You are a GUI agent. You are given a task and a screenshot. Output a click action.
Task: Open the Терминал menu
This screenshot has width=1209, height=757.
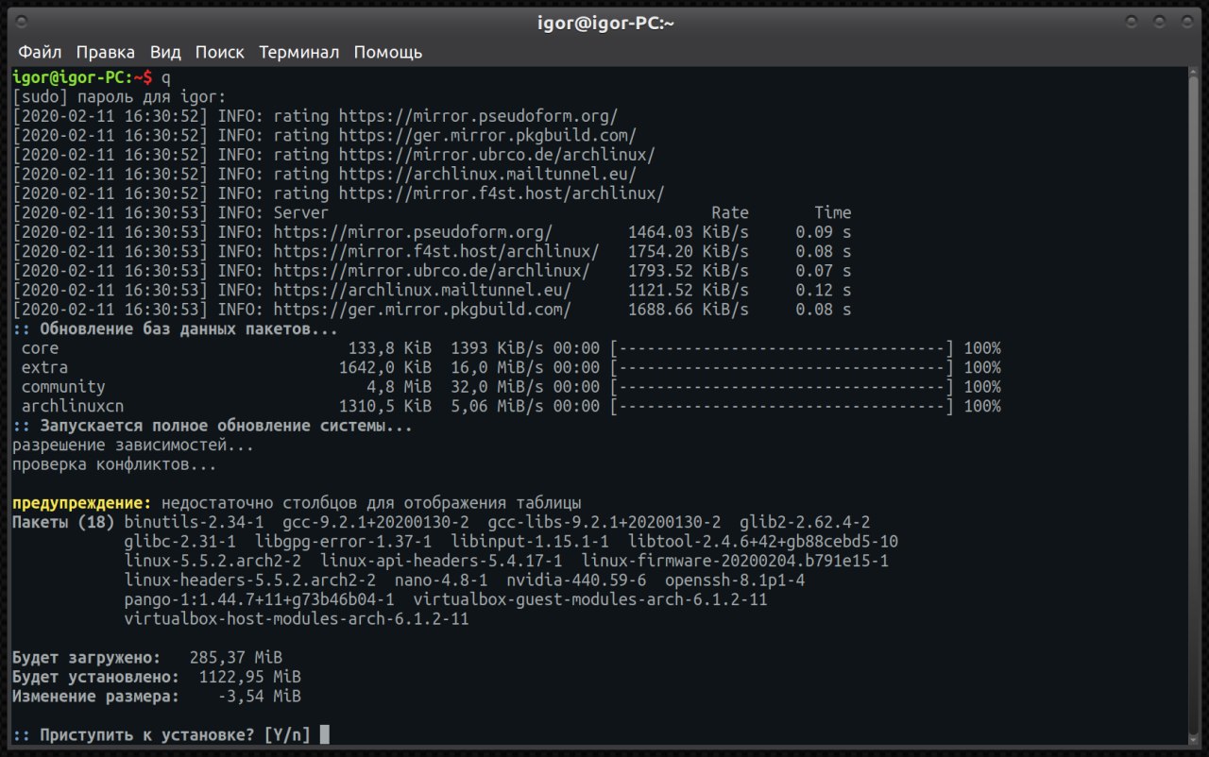click(x=298, y=52)
